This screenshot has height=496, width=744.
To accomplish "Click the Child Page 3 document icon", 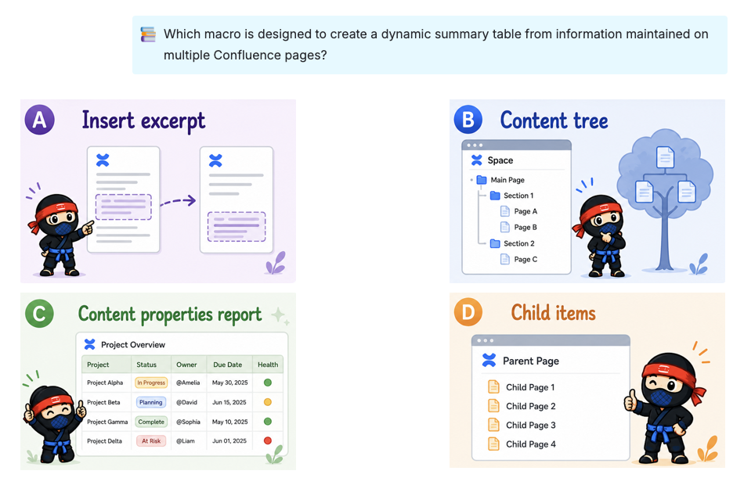I will (493, 425).
